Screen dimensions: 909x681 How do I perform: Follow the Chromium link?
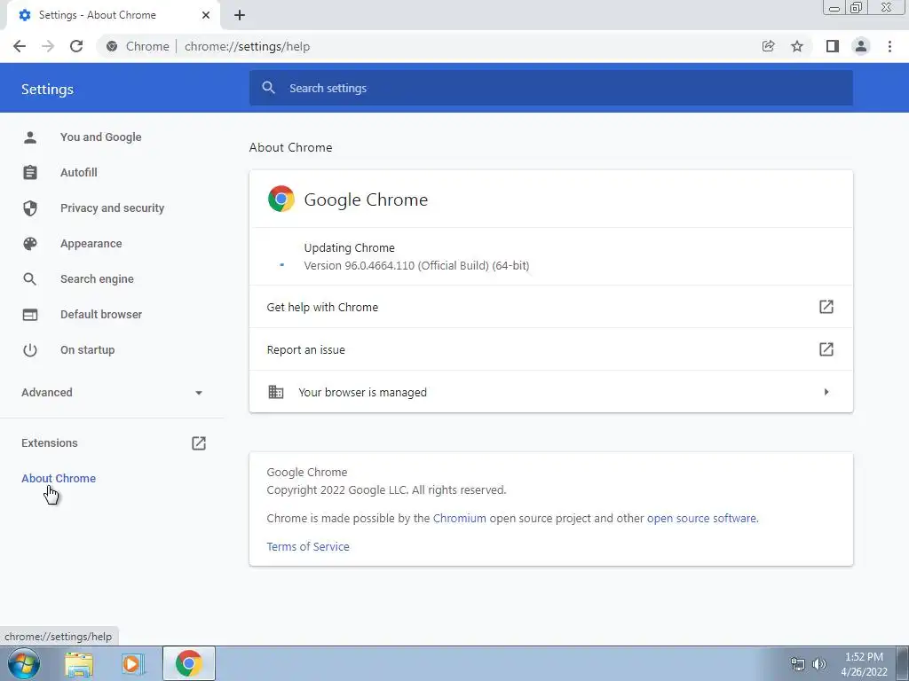(x=460, y=518)
